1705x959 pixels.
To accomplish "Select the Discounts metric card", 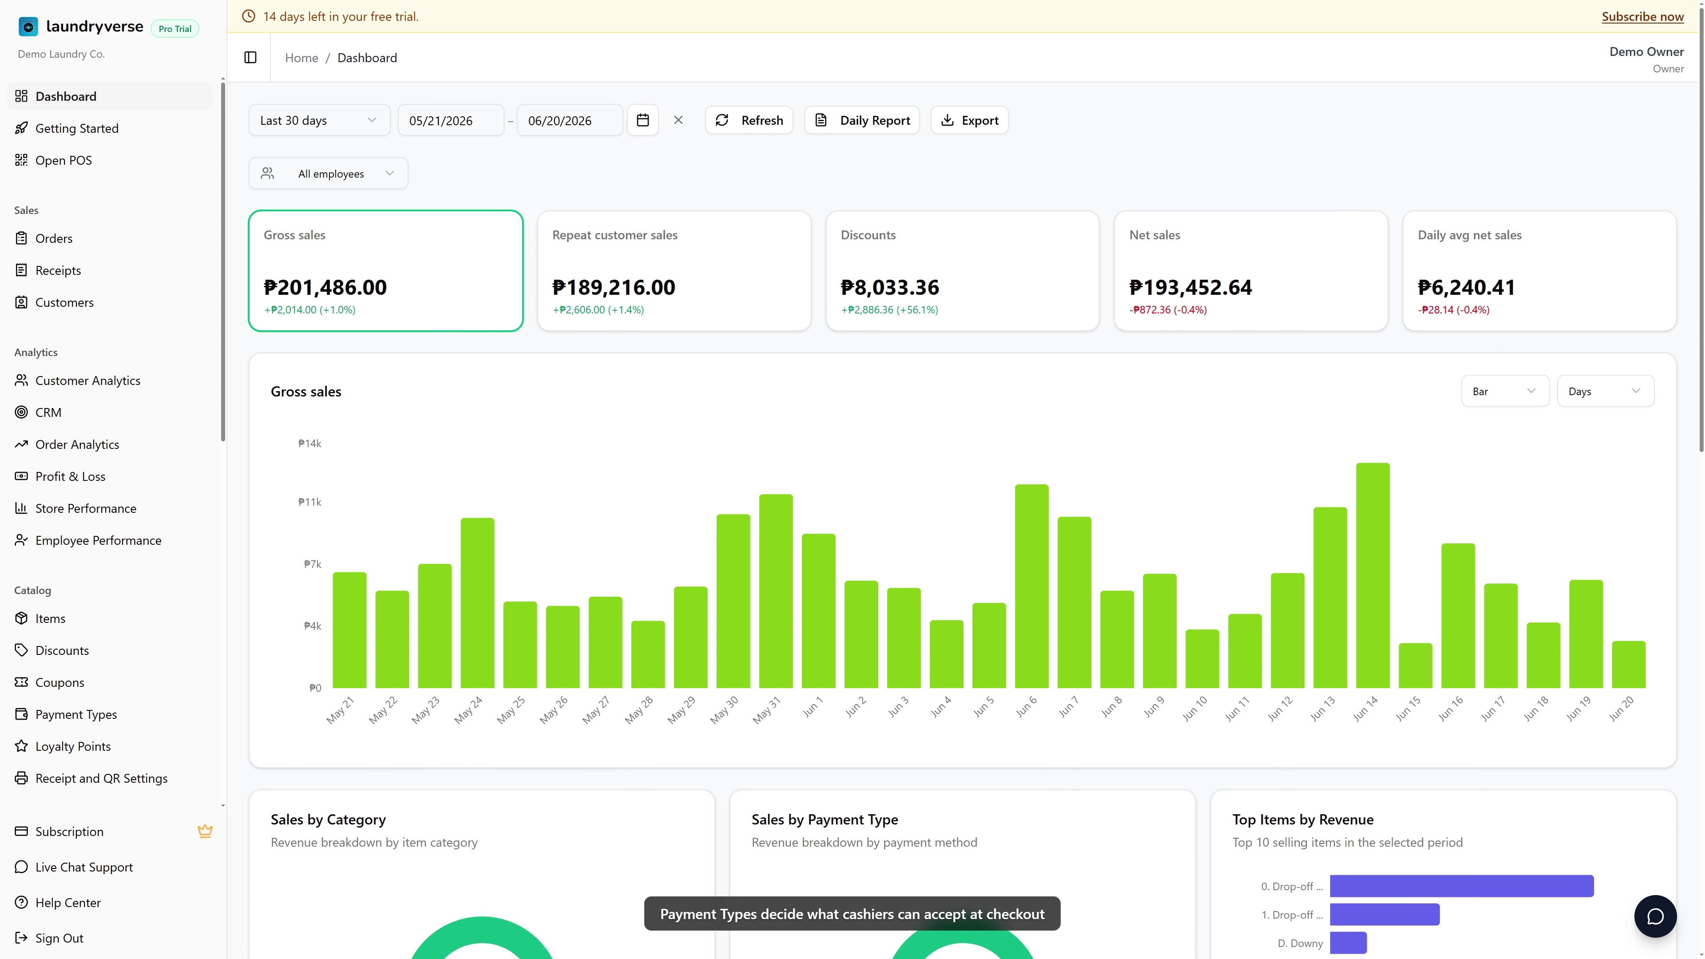I will [x=962, y=271].
